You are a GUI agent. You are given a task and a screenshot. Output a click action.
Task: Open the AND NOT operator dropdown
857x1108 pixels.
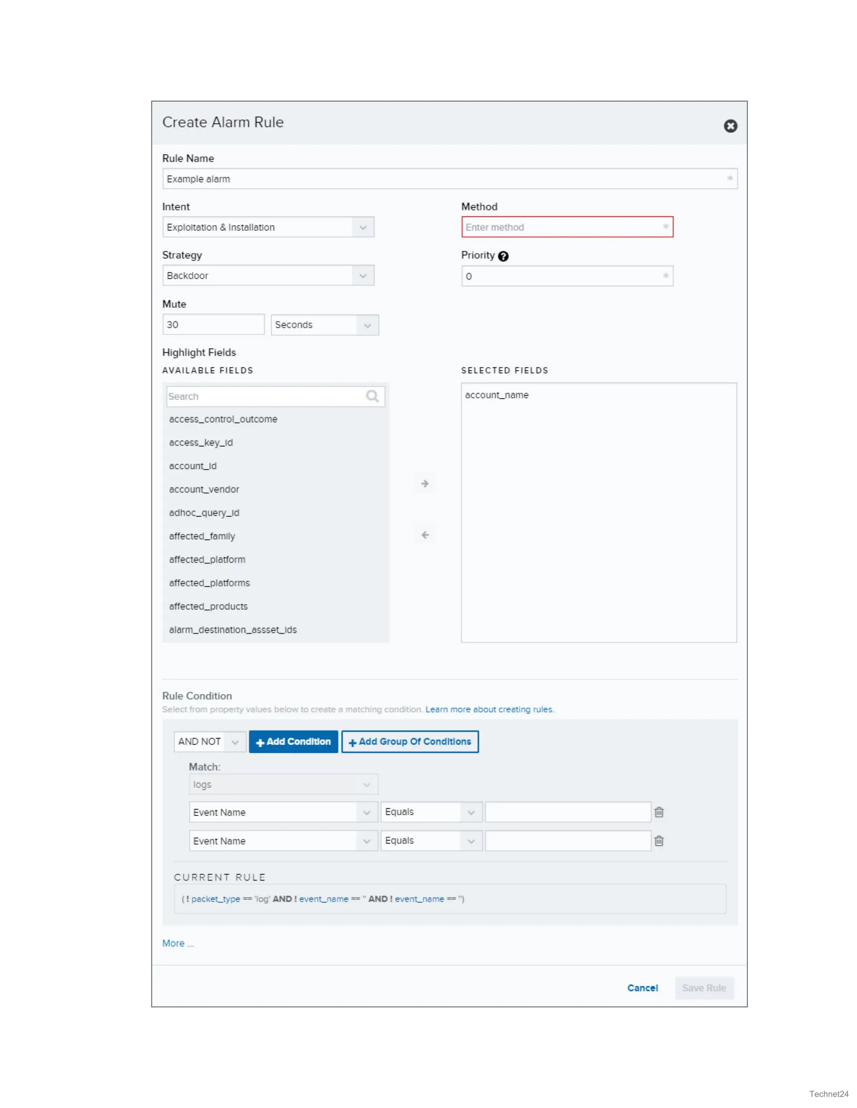point(210,741)
